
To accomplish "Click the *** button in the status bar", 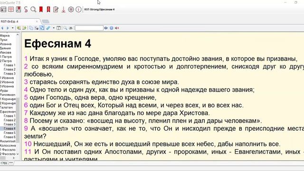I will pos(11,163).
